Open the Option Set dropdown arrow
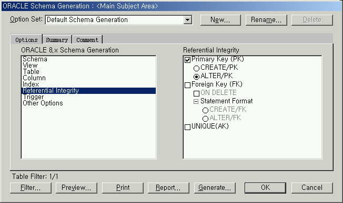The height and width of the screenshot is (203, 343). 187,20
